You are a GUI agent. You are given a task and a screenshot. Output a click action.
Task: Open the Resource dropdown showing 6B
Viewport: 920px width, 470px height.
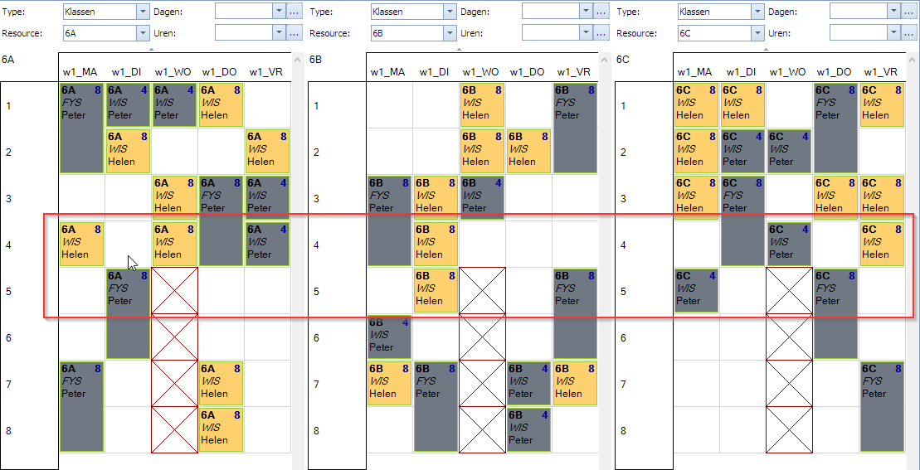[450, 33]
